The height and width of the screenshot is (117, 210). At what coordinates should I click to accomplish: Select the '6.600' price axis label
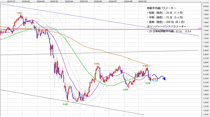tap(206, 62)
